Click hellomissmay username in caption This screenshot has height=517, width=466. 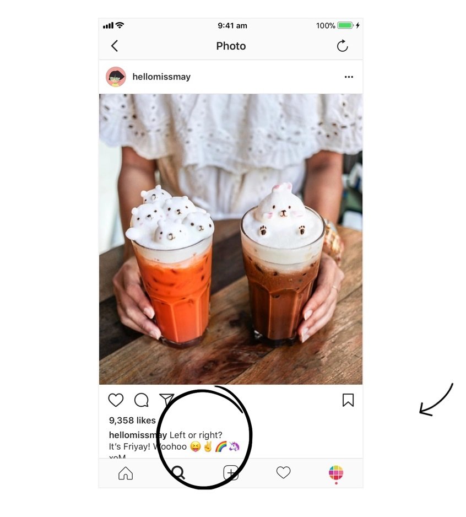click(138, 435)
